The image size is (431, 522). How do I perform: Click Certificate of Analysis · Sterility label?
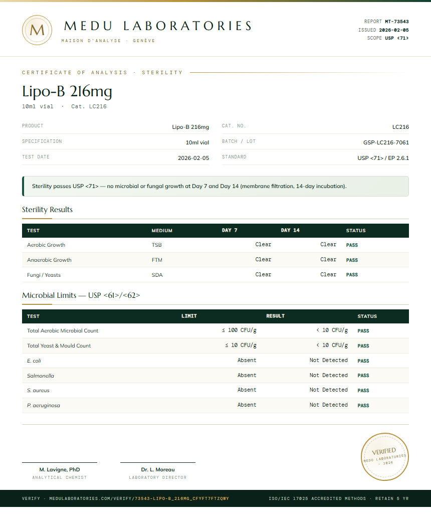coord(103,73)
